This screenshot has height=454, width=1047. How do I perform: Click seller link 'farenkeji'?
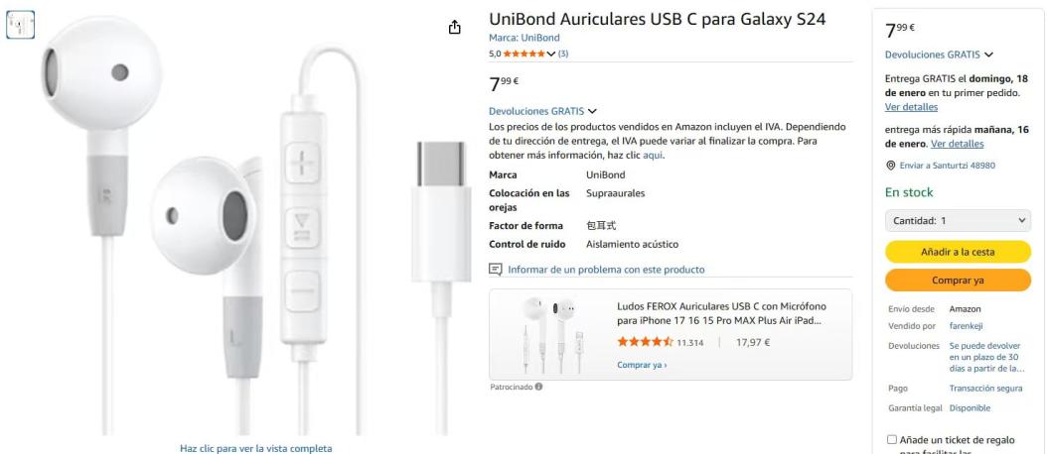point(966,326)
